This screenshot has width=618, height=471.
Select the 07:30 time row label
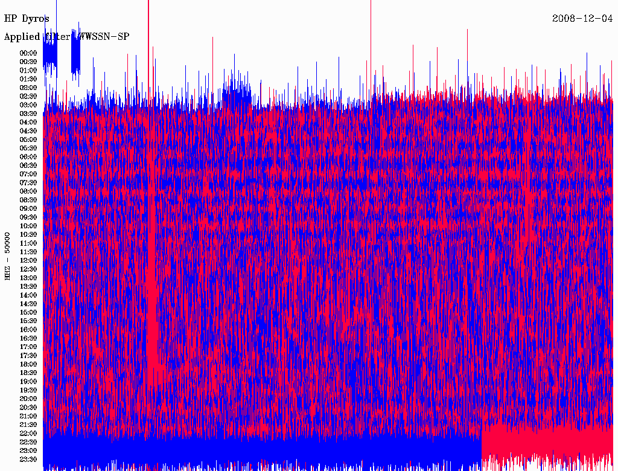coord(28,183)
